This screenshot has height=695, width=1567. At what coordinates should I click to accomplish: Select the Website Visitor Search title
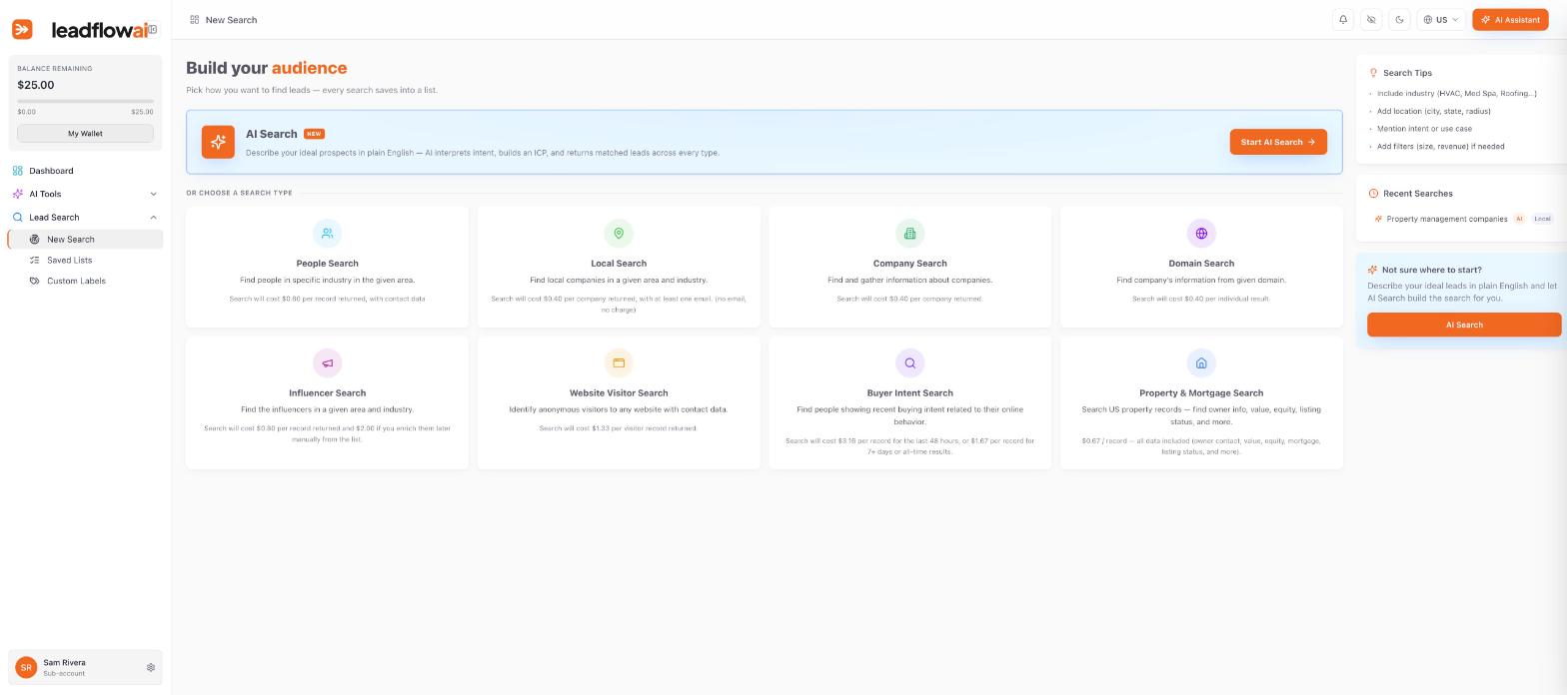[x=619, y=393]
